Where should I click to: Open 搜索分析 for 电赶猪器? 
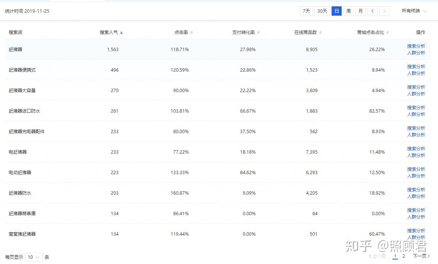(416, 148)
